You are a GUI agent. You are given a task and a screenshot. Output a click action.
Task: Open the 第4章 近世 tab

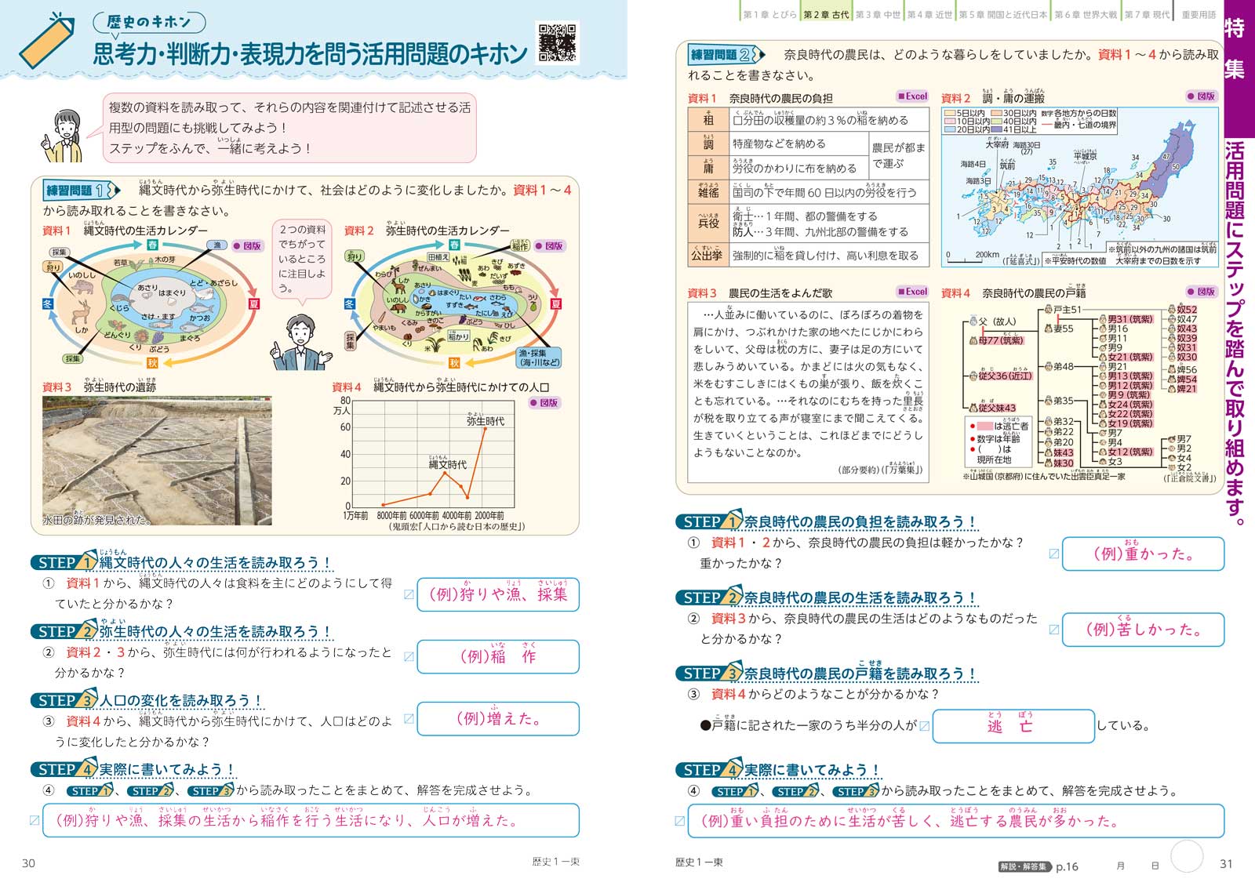coord(929,14)
